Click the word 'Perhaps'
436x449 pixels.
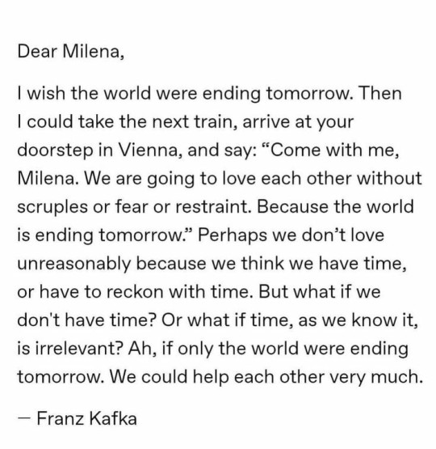click(x=233, y=236)
